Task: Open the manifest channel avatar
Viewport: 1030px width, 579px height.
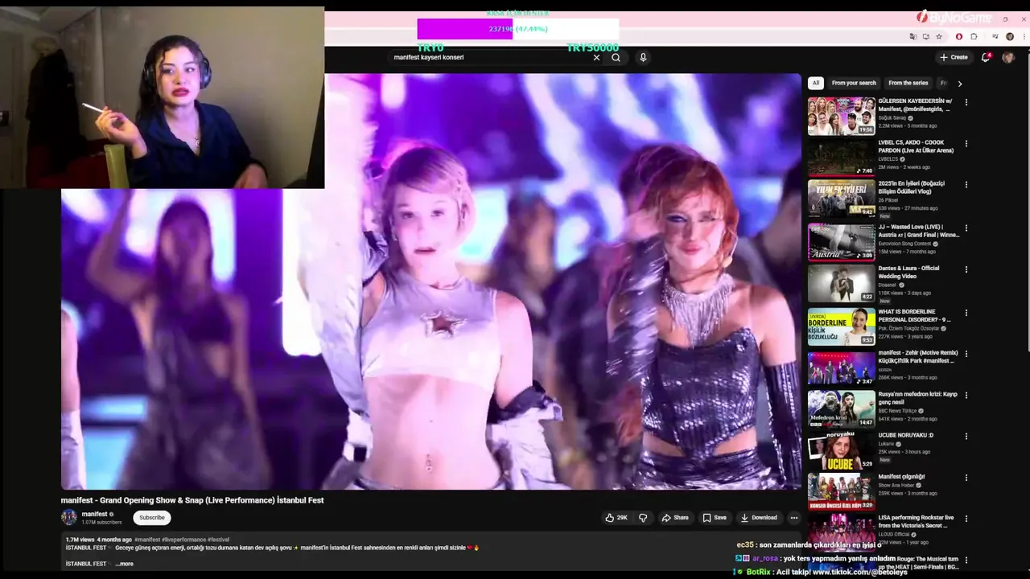Action: coord(69,517)
